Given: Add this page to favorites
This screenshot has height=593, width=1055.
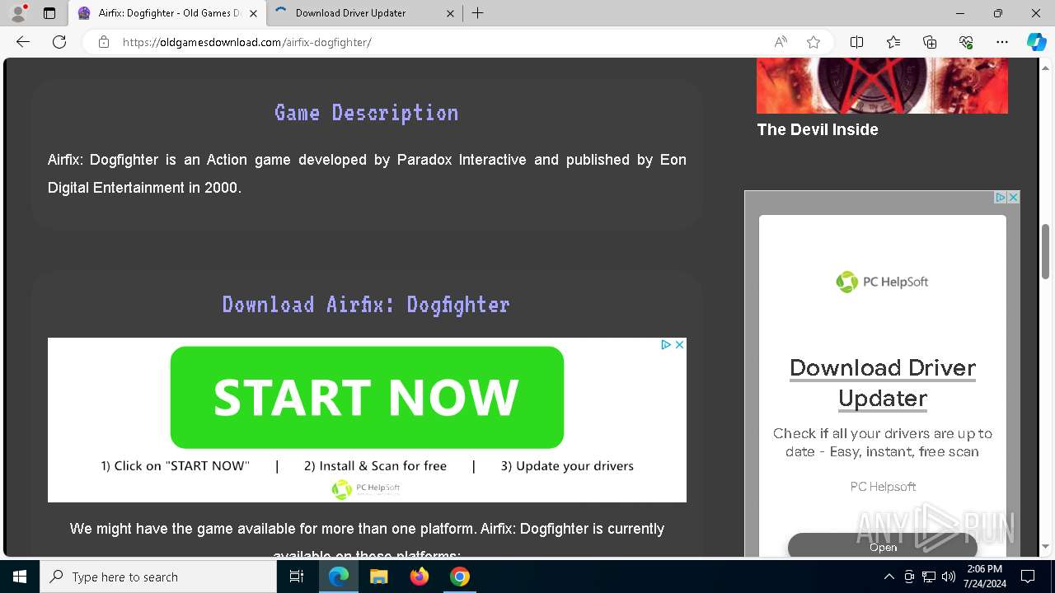Looking at the screenshot, I should click(814, 42).
